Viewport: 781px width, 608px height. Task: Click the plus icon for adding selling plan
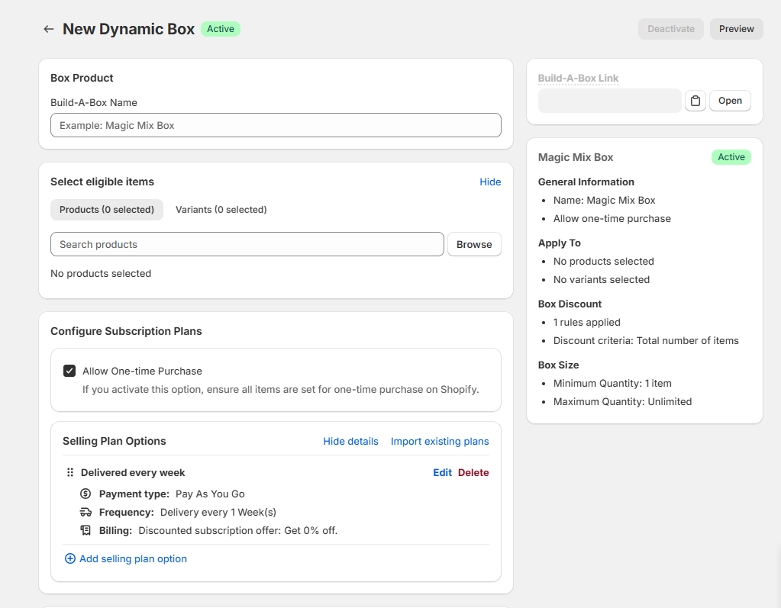[70, 558]
